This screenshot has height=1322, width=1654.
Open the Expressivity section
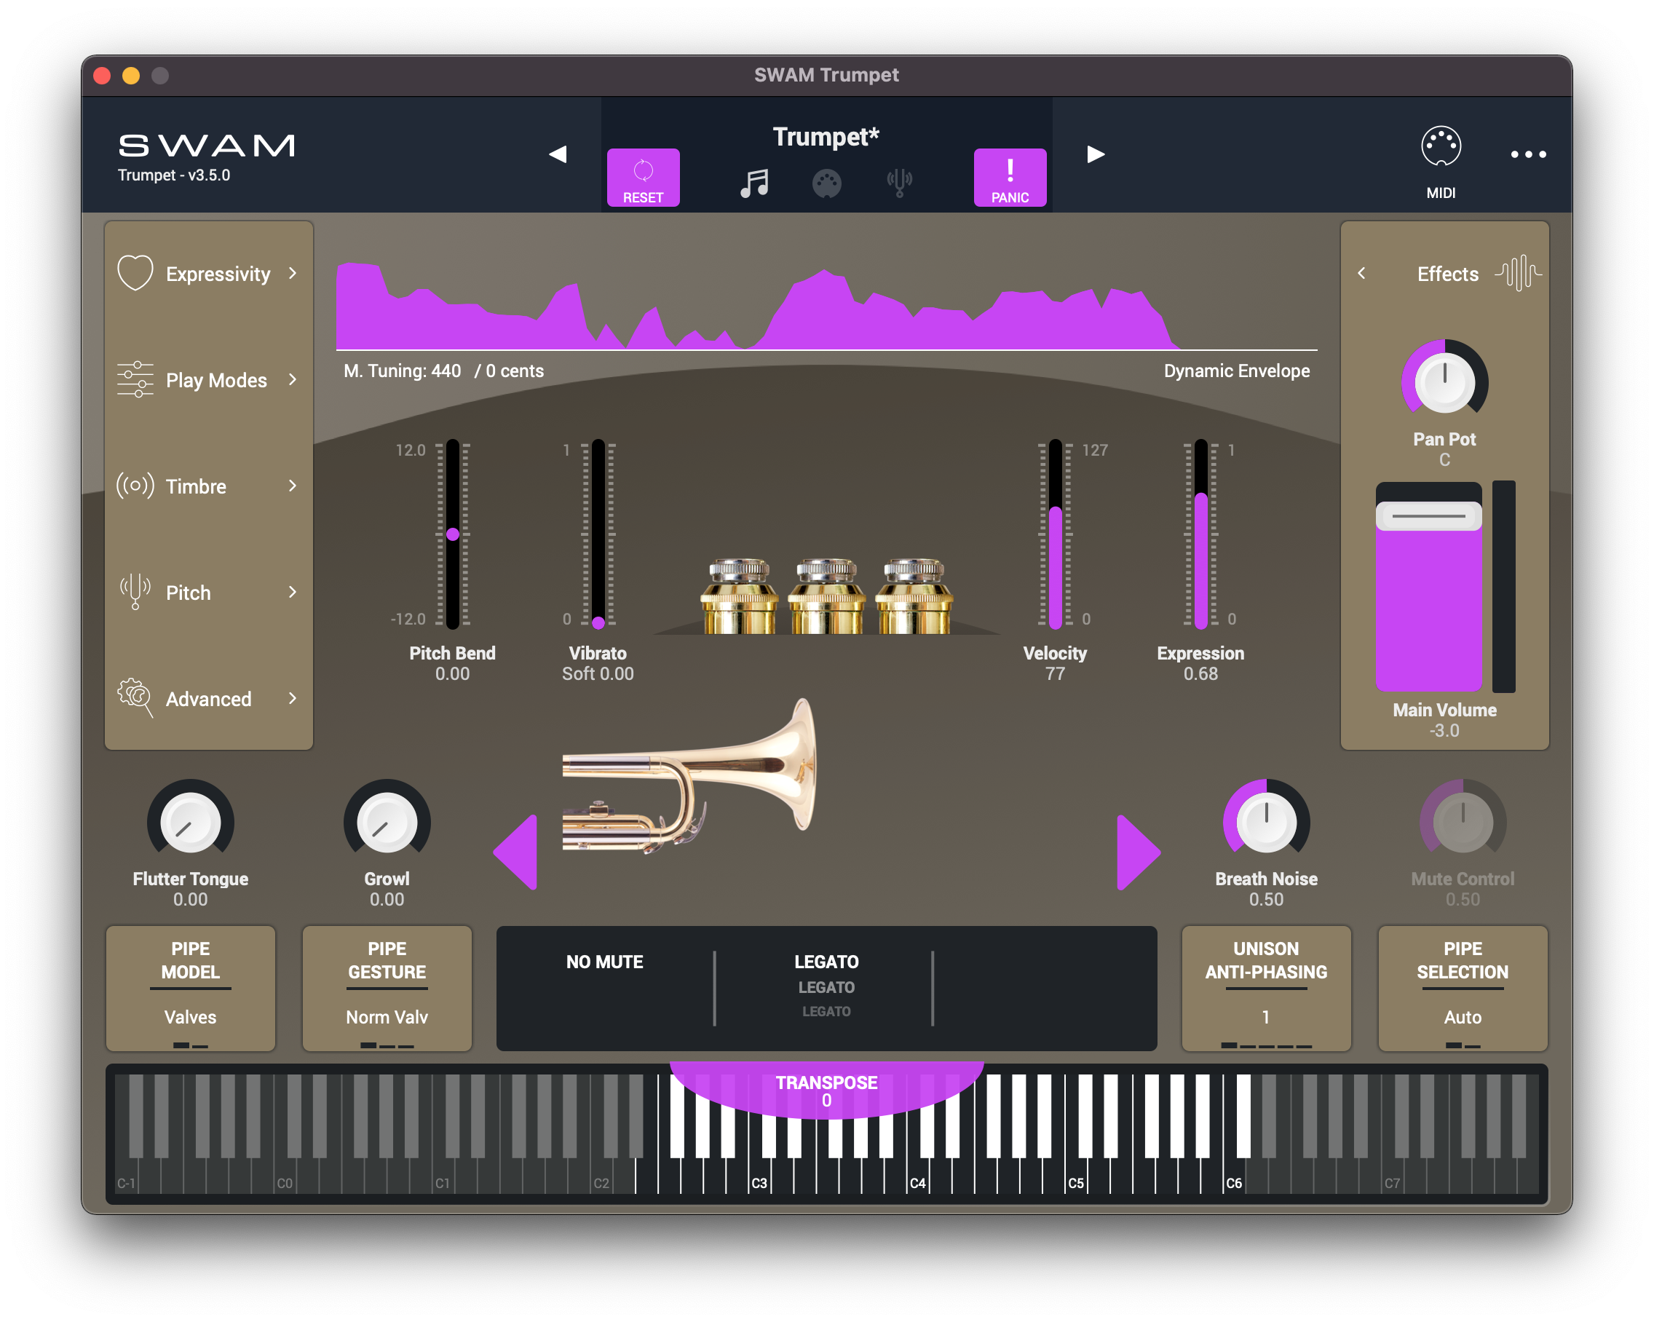[209, 274]
